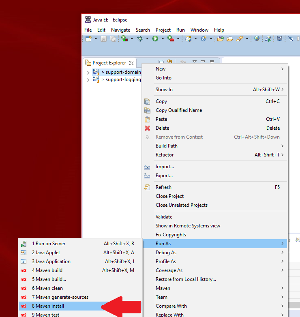This screenshot has width=300, height=317.
Task: Expand the support-logging project tree node
Action: [88, 80]
